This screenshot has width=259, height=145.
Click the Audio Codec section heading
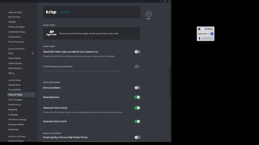coord(49,25)
